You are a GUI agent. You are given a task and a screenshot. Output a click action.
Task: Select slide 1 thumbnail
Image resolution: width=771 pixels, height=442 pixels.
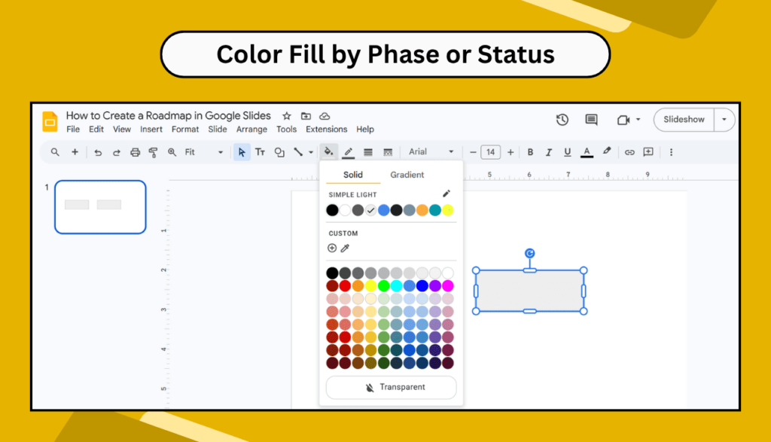coord(100,207)
